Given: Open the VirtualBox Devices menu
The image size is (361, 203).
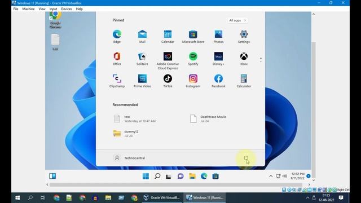Looking at the screenshot, I should [67, 9].
